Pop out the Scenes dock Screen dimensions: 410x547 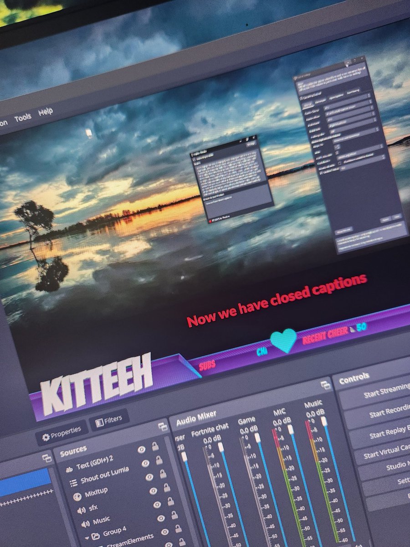(46, 458)
